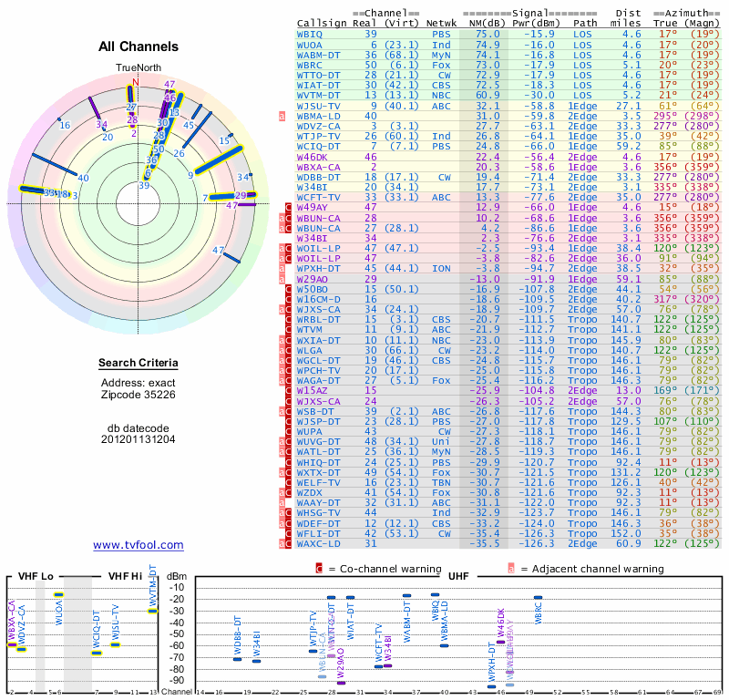Select the WJSU-TV callsign entry
729x700 pixels.
318,107
